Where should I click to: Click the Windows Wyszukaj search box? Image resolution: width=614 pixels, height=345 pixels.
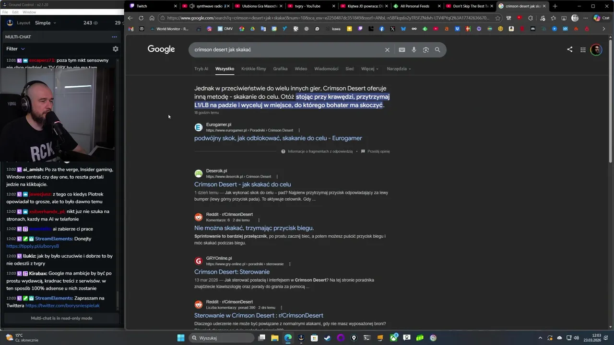[221, 338]
